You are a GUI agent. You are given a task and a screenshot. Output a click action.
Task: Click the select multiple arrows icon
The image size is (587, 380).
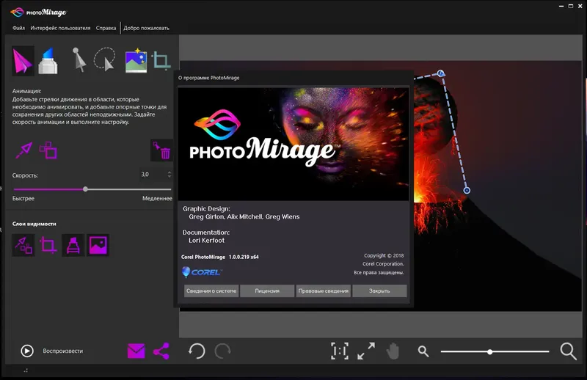48,150
